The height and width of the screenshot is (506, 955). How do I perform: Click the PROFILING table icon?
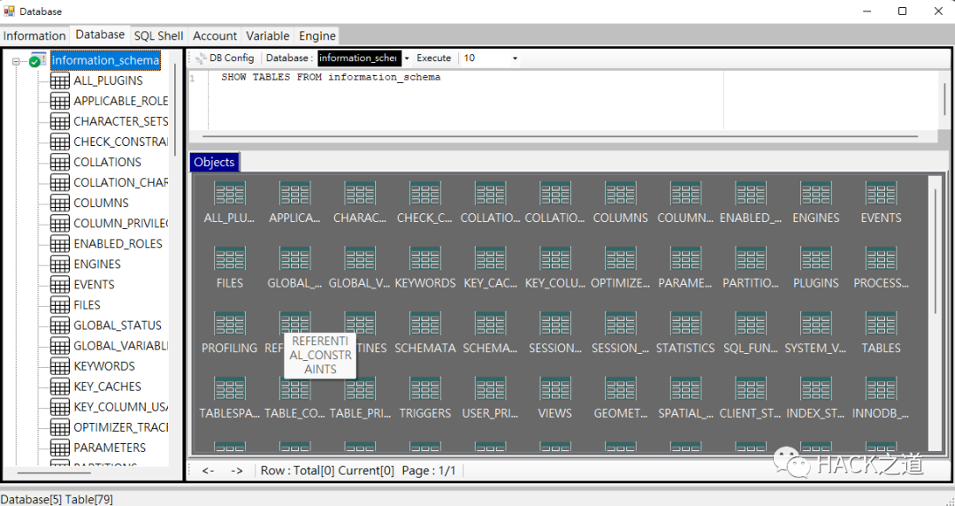pyautogui.click(x=230, y=325)
